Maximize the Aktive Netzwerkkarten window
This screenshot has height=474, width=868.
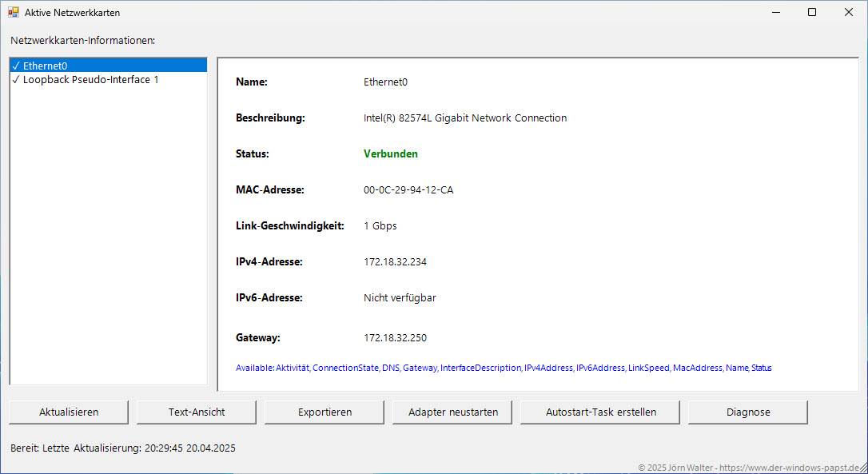point(812,13)
